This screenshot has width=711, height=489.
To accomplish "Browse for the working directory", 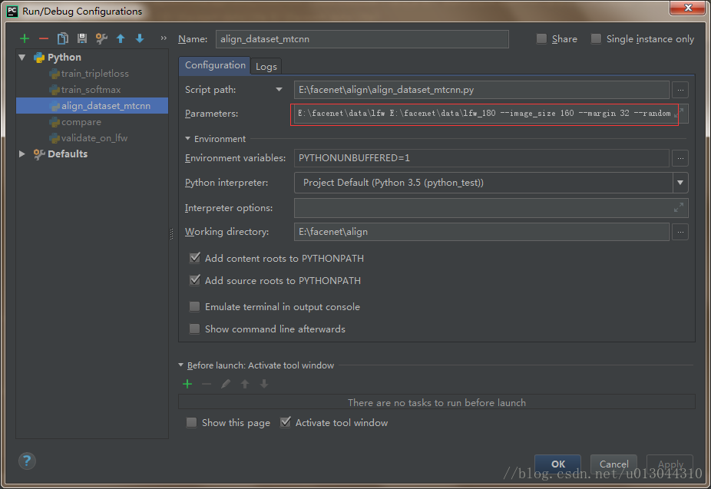I will tap(680, 232).
